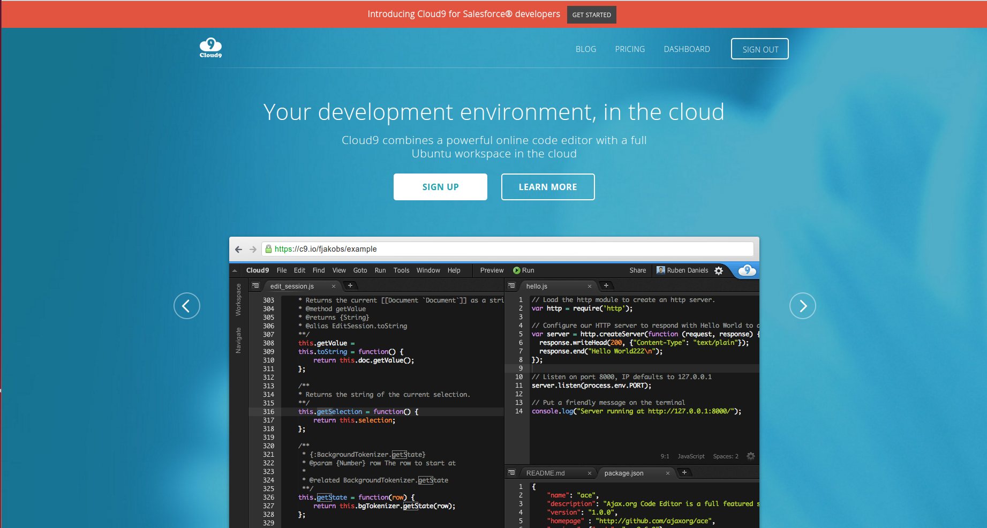
Task: Open the settings gear next to Ruben Daniels
Action: 719,270
